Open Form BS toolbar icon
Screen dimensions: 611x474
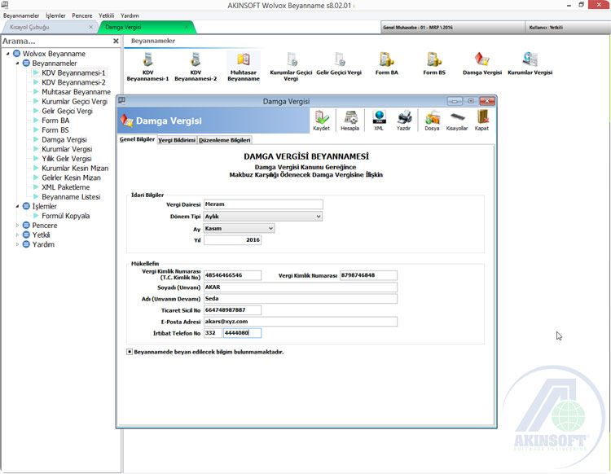coord(434,64)
